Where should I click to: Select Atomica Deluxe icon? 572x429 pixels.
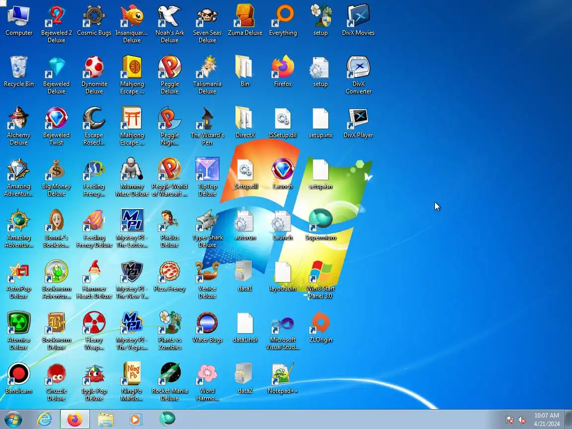click(18, 323)
